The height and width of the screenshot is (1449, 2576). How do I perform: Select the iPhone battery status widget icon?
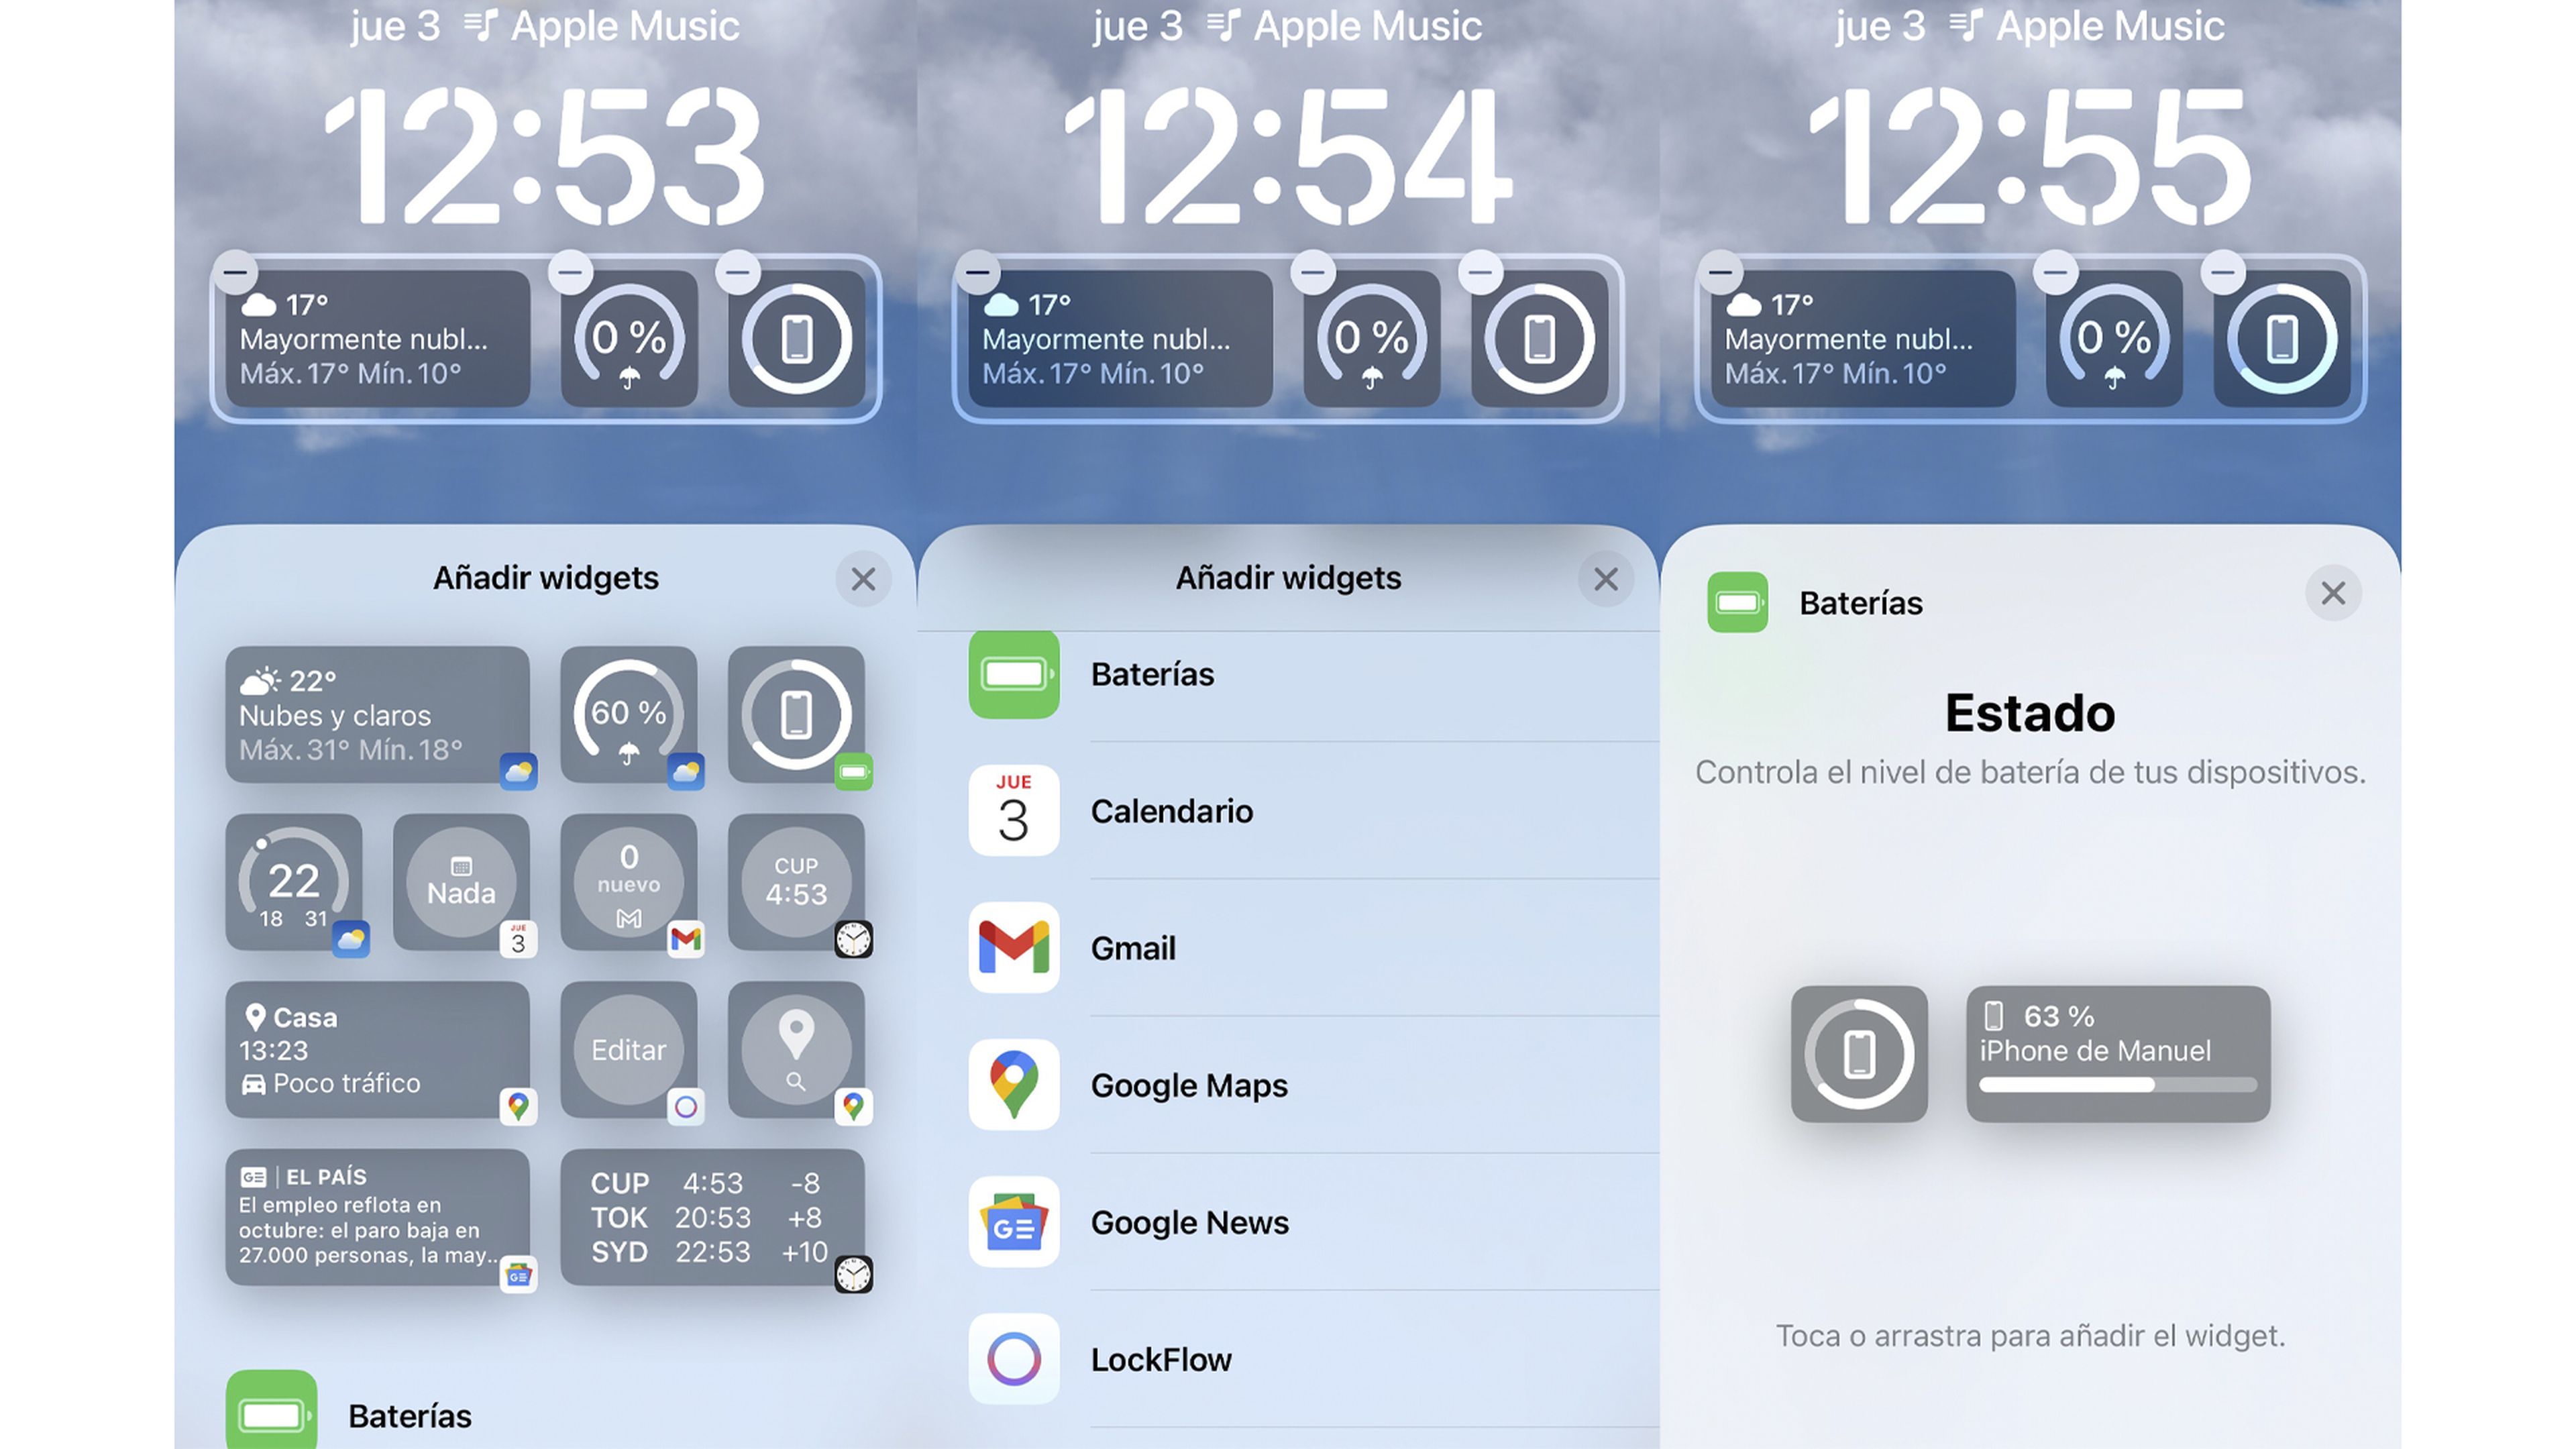pyautogui.click(x=1860, y=1053)
